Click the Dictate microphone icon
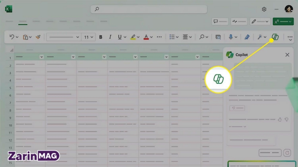Screen dimensions: 298x167 pos(231,37)
